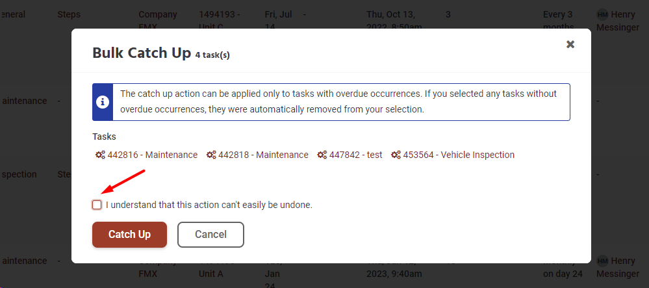Viewport: 649px width, 288px height.
Task: Click the gear icon beside task 447842
Action: tap(322, 155)
